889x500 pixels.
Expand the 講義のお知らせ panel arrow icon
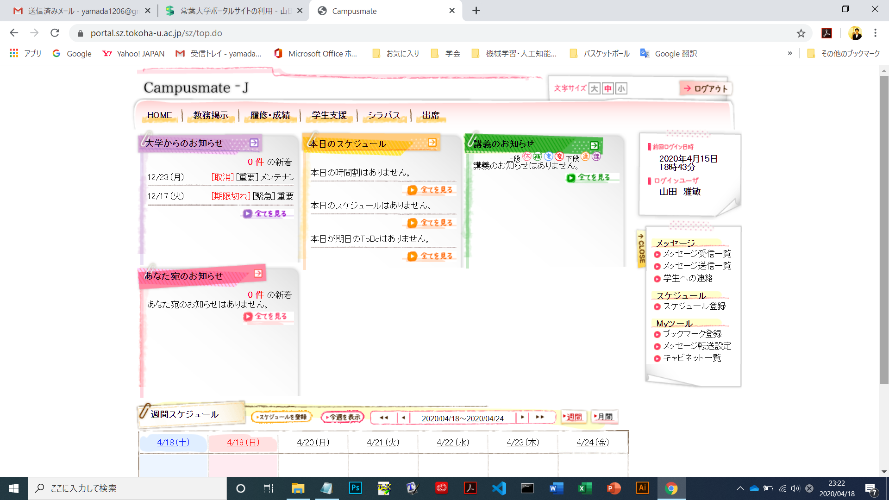coord(594,145)
